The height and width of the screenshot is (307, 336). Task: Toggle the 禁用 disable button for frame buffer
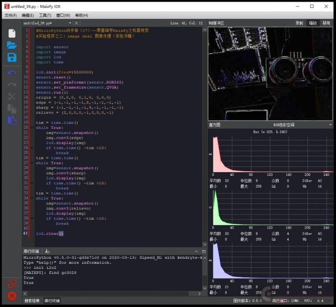(x=326, y=23)
